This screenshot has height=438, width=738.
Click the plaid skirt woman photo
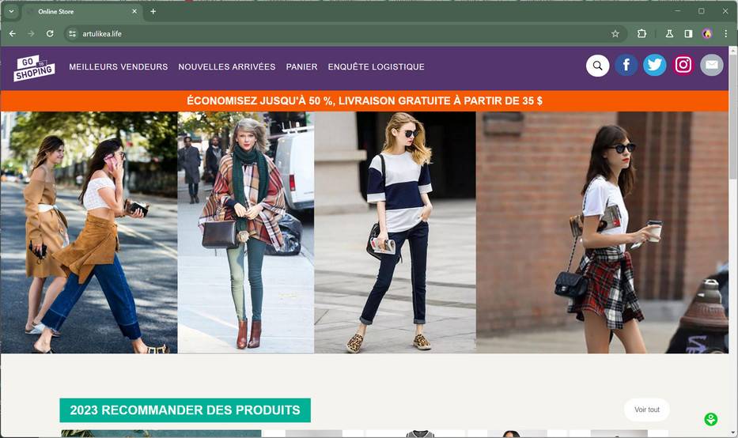(x=602, y=232)
